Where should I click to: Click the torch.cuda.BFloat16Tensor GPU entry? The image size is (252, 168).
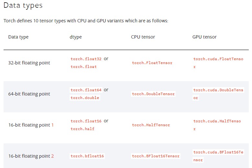(x=218, y=156)
